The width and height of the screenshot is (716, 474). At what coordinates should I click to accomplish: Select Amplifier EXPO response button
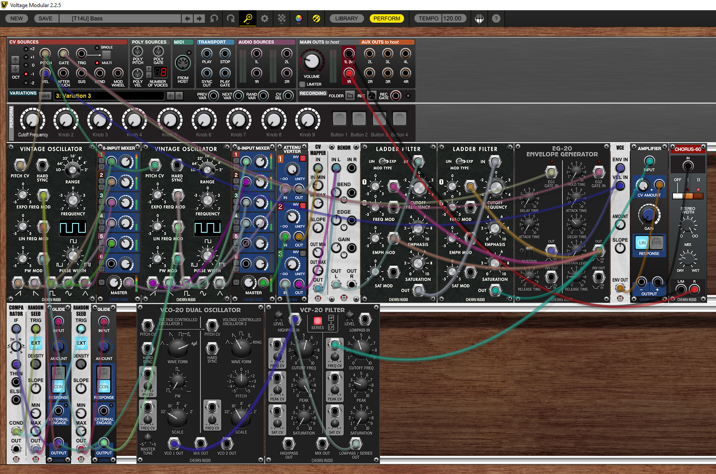point(656,243)
